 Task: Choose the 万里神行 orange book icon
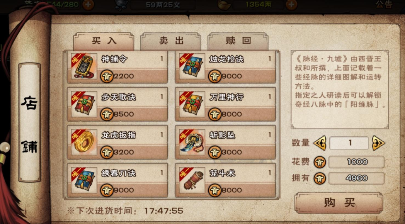coord(192,104)
